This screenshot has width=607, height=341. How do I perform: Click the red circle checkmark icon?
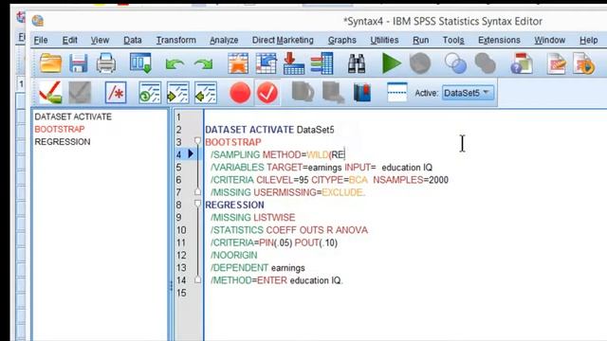tap(267, 93)
